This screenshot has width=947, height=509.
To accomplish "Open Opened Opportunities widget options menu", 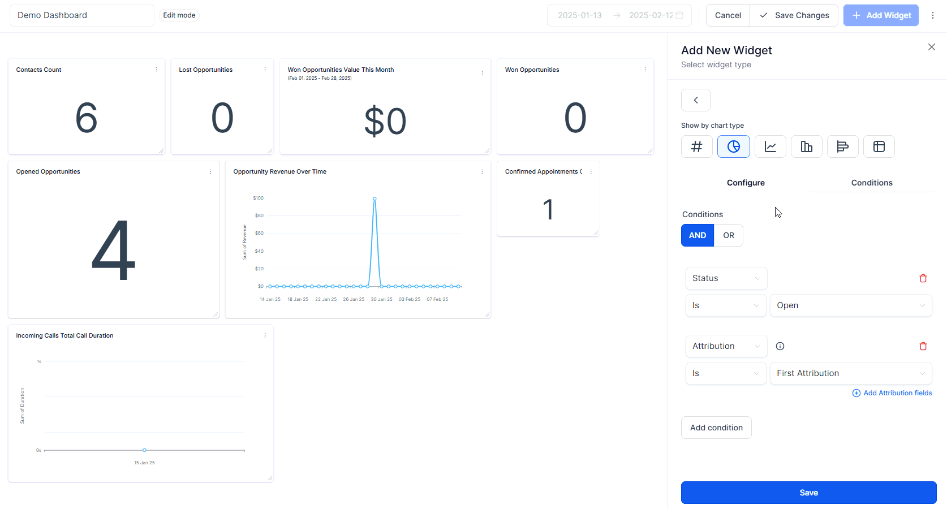I will [x=210, y=171].
